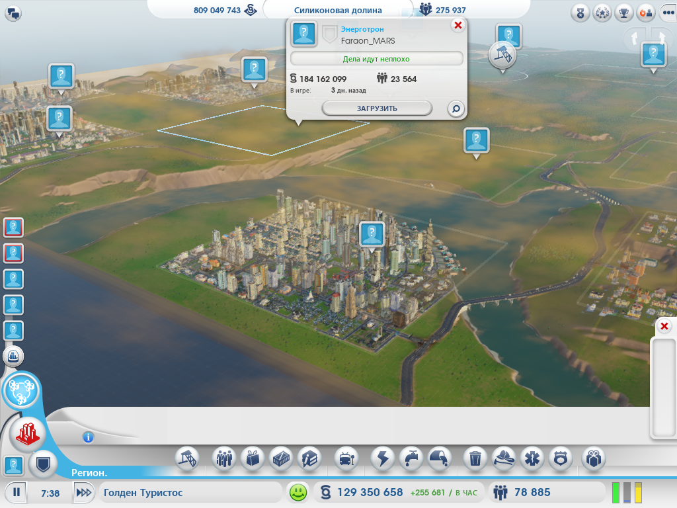
Task: Pause the game simulation
Action: (x=17, y=492)
